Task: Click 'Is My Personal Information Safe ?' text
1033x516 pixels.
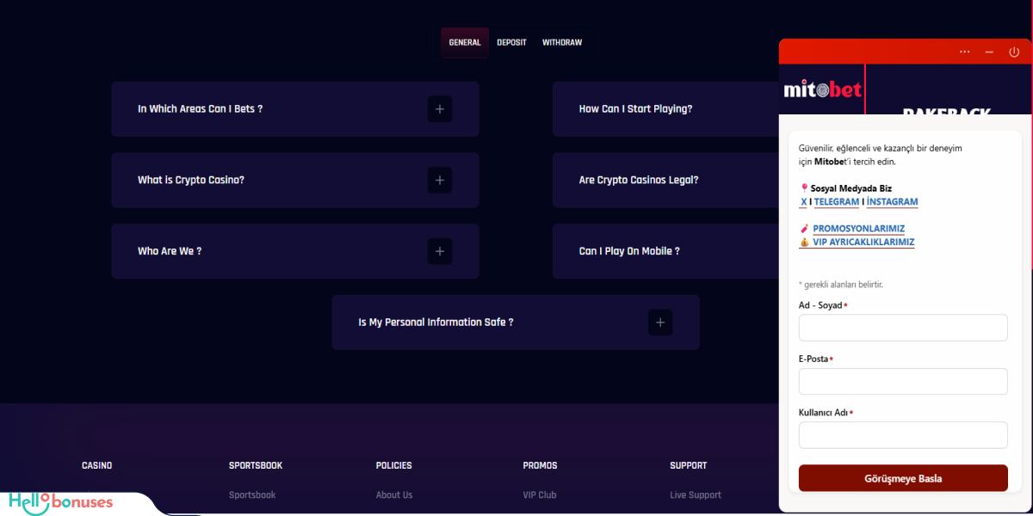Action: click(436, 322)
